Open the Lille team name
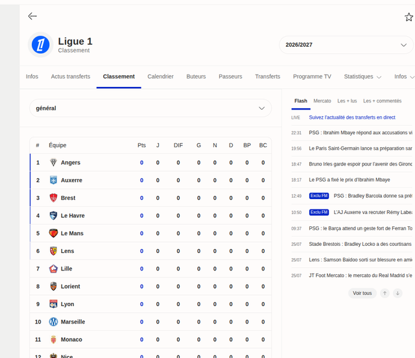Image resolution: width=415 pixels, height=358 pixels. pyautogui.click(x=66, y=268)
